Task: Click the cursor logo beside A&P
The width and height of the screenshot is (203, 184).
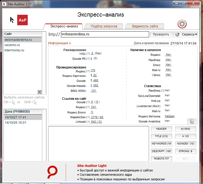Action: [x=12, y=20]
